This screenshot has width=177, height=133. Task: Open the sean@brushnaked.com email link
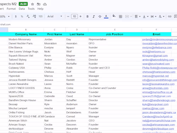pos(156,64)
